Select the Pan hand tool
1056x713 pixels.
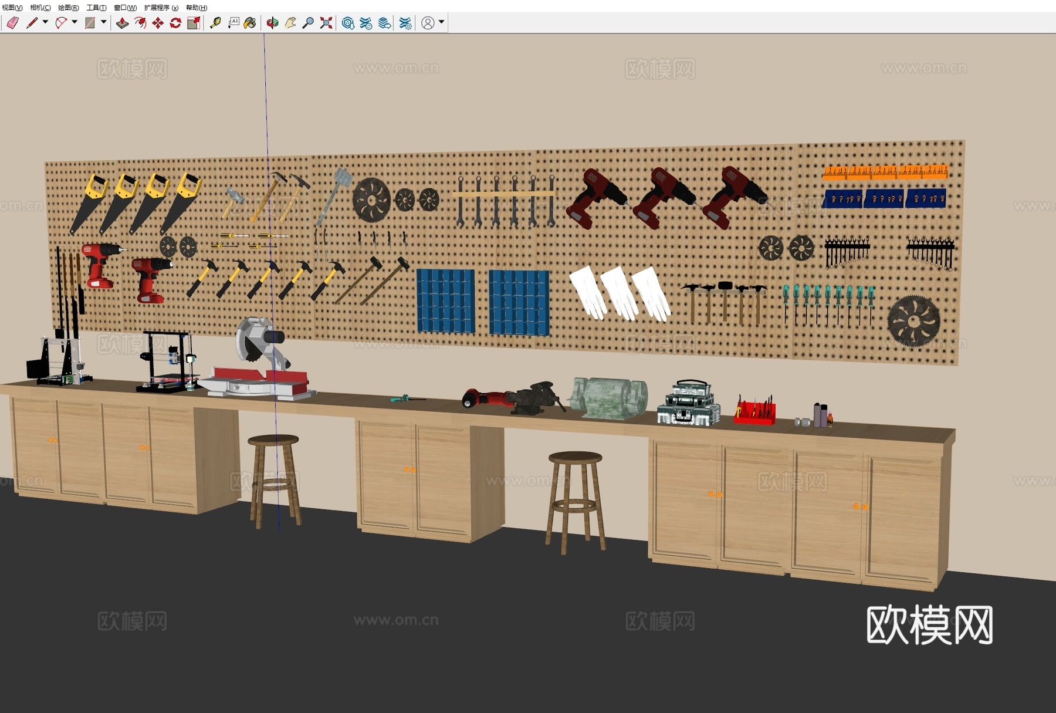tap(290, 23)
